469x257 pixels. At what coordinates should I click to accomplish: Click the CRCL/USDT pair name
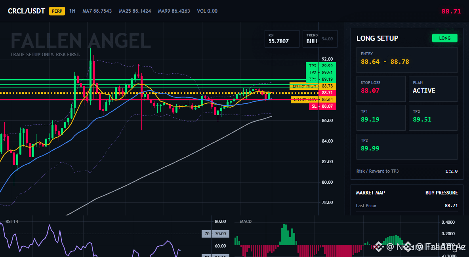26,11
